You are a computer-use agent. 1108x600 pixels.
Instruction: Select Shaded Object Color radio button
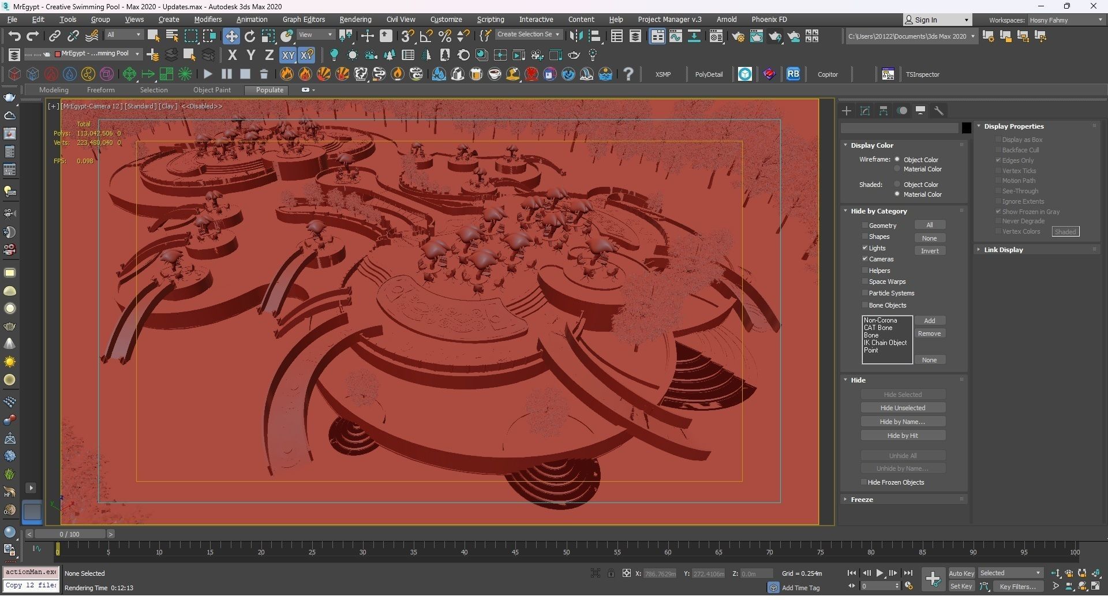[x=897, y=184]
